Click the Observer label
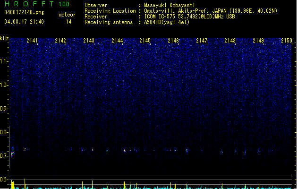The image size is (297, 189). click(96, 5)
